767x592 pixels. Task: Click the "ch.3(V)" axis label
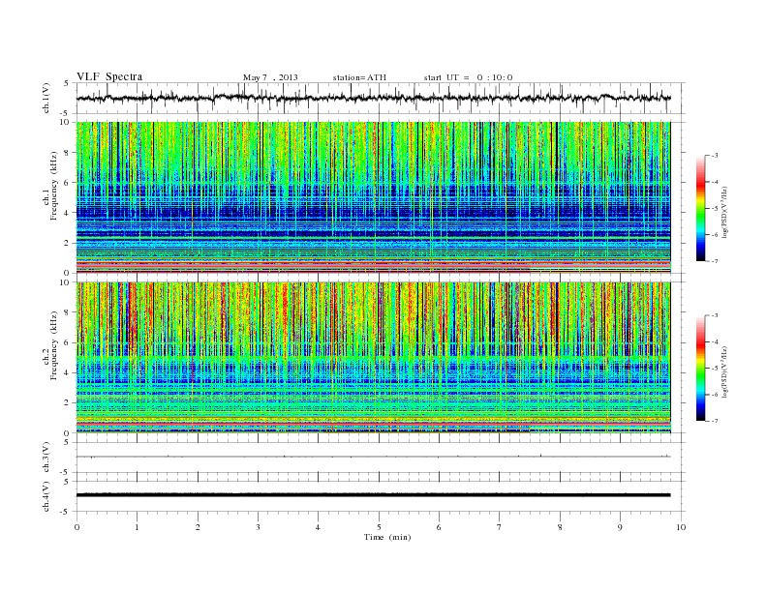(46, 458)
